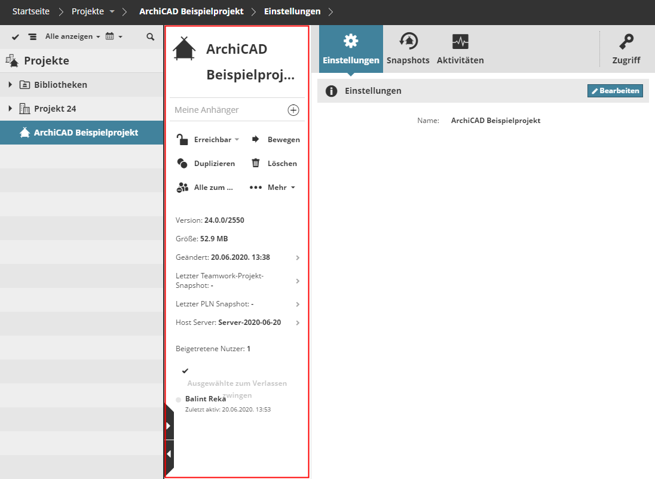
Task: Click the Zugriff key icon
Action: tap(626, 41)
